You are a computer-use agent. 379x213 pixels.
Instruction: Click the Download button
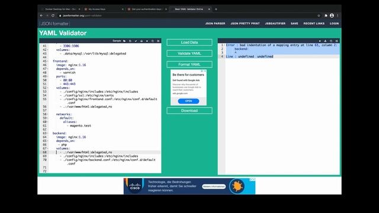tap(189, 111)
